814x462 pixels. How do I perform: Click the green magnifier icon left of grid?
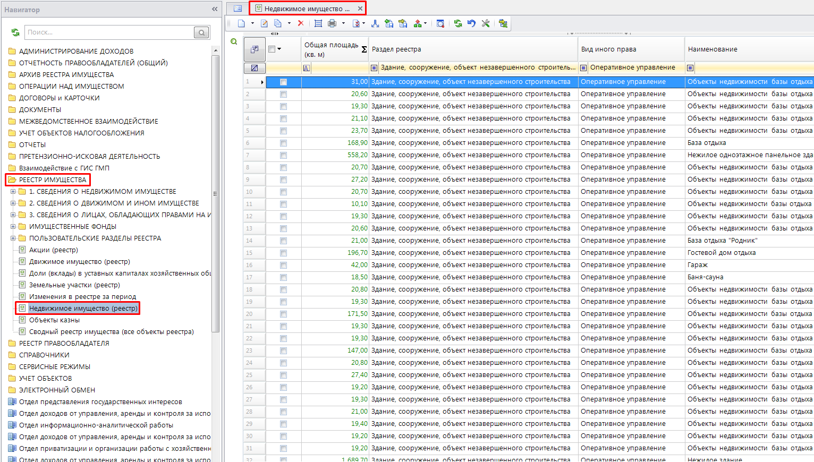pyautogui.click(x=234, y=41)
